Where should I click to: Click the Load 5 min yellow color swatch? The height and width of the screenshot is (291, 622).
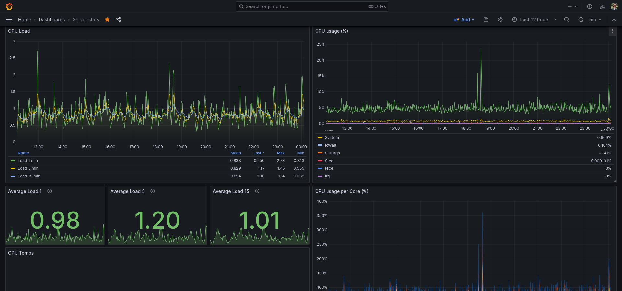pyautogui.click(x=13, y=168)
